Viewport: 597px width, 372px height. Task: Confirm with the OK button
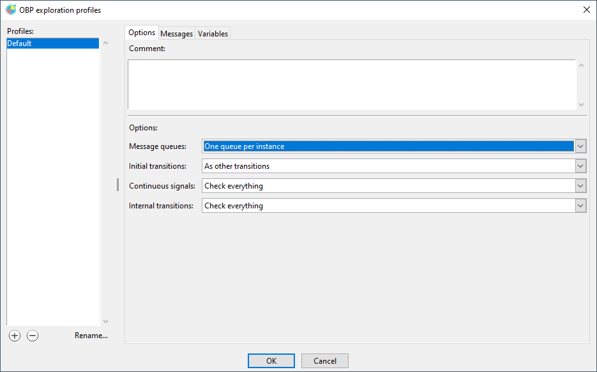click(x=271, y=361)
